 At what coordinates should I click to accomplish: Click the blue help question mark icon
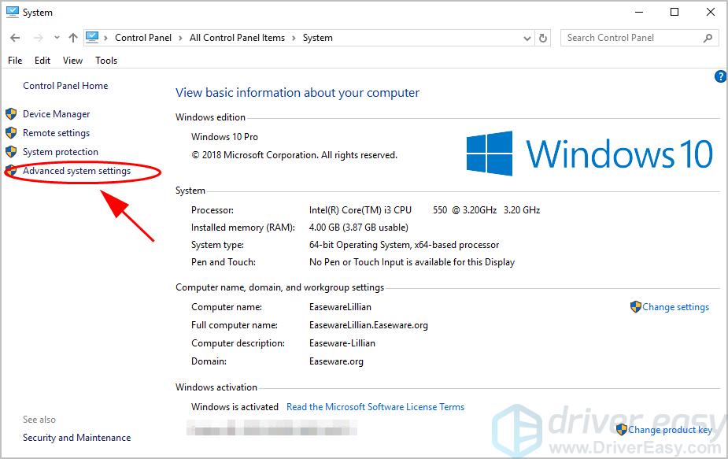click(x=719, y=76)
